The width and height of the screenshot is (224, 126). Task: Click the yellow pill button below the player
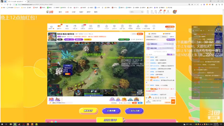pyautogui.click(x=88, y=111)
